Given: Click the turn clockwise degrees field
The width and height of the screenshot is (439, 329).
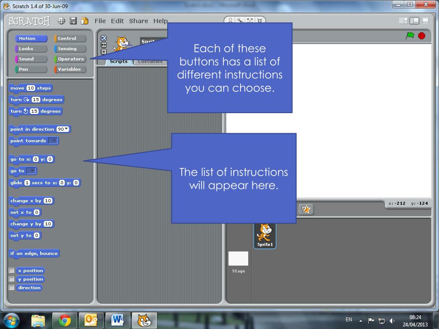Looking at the screenshot, I should click(x=36, y=99).
